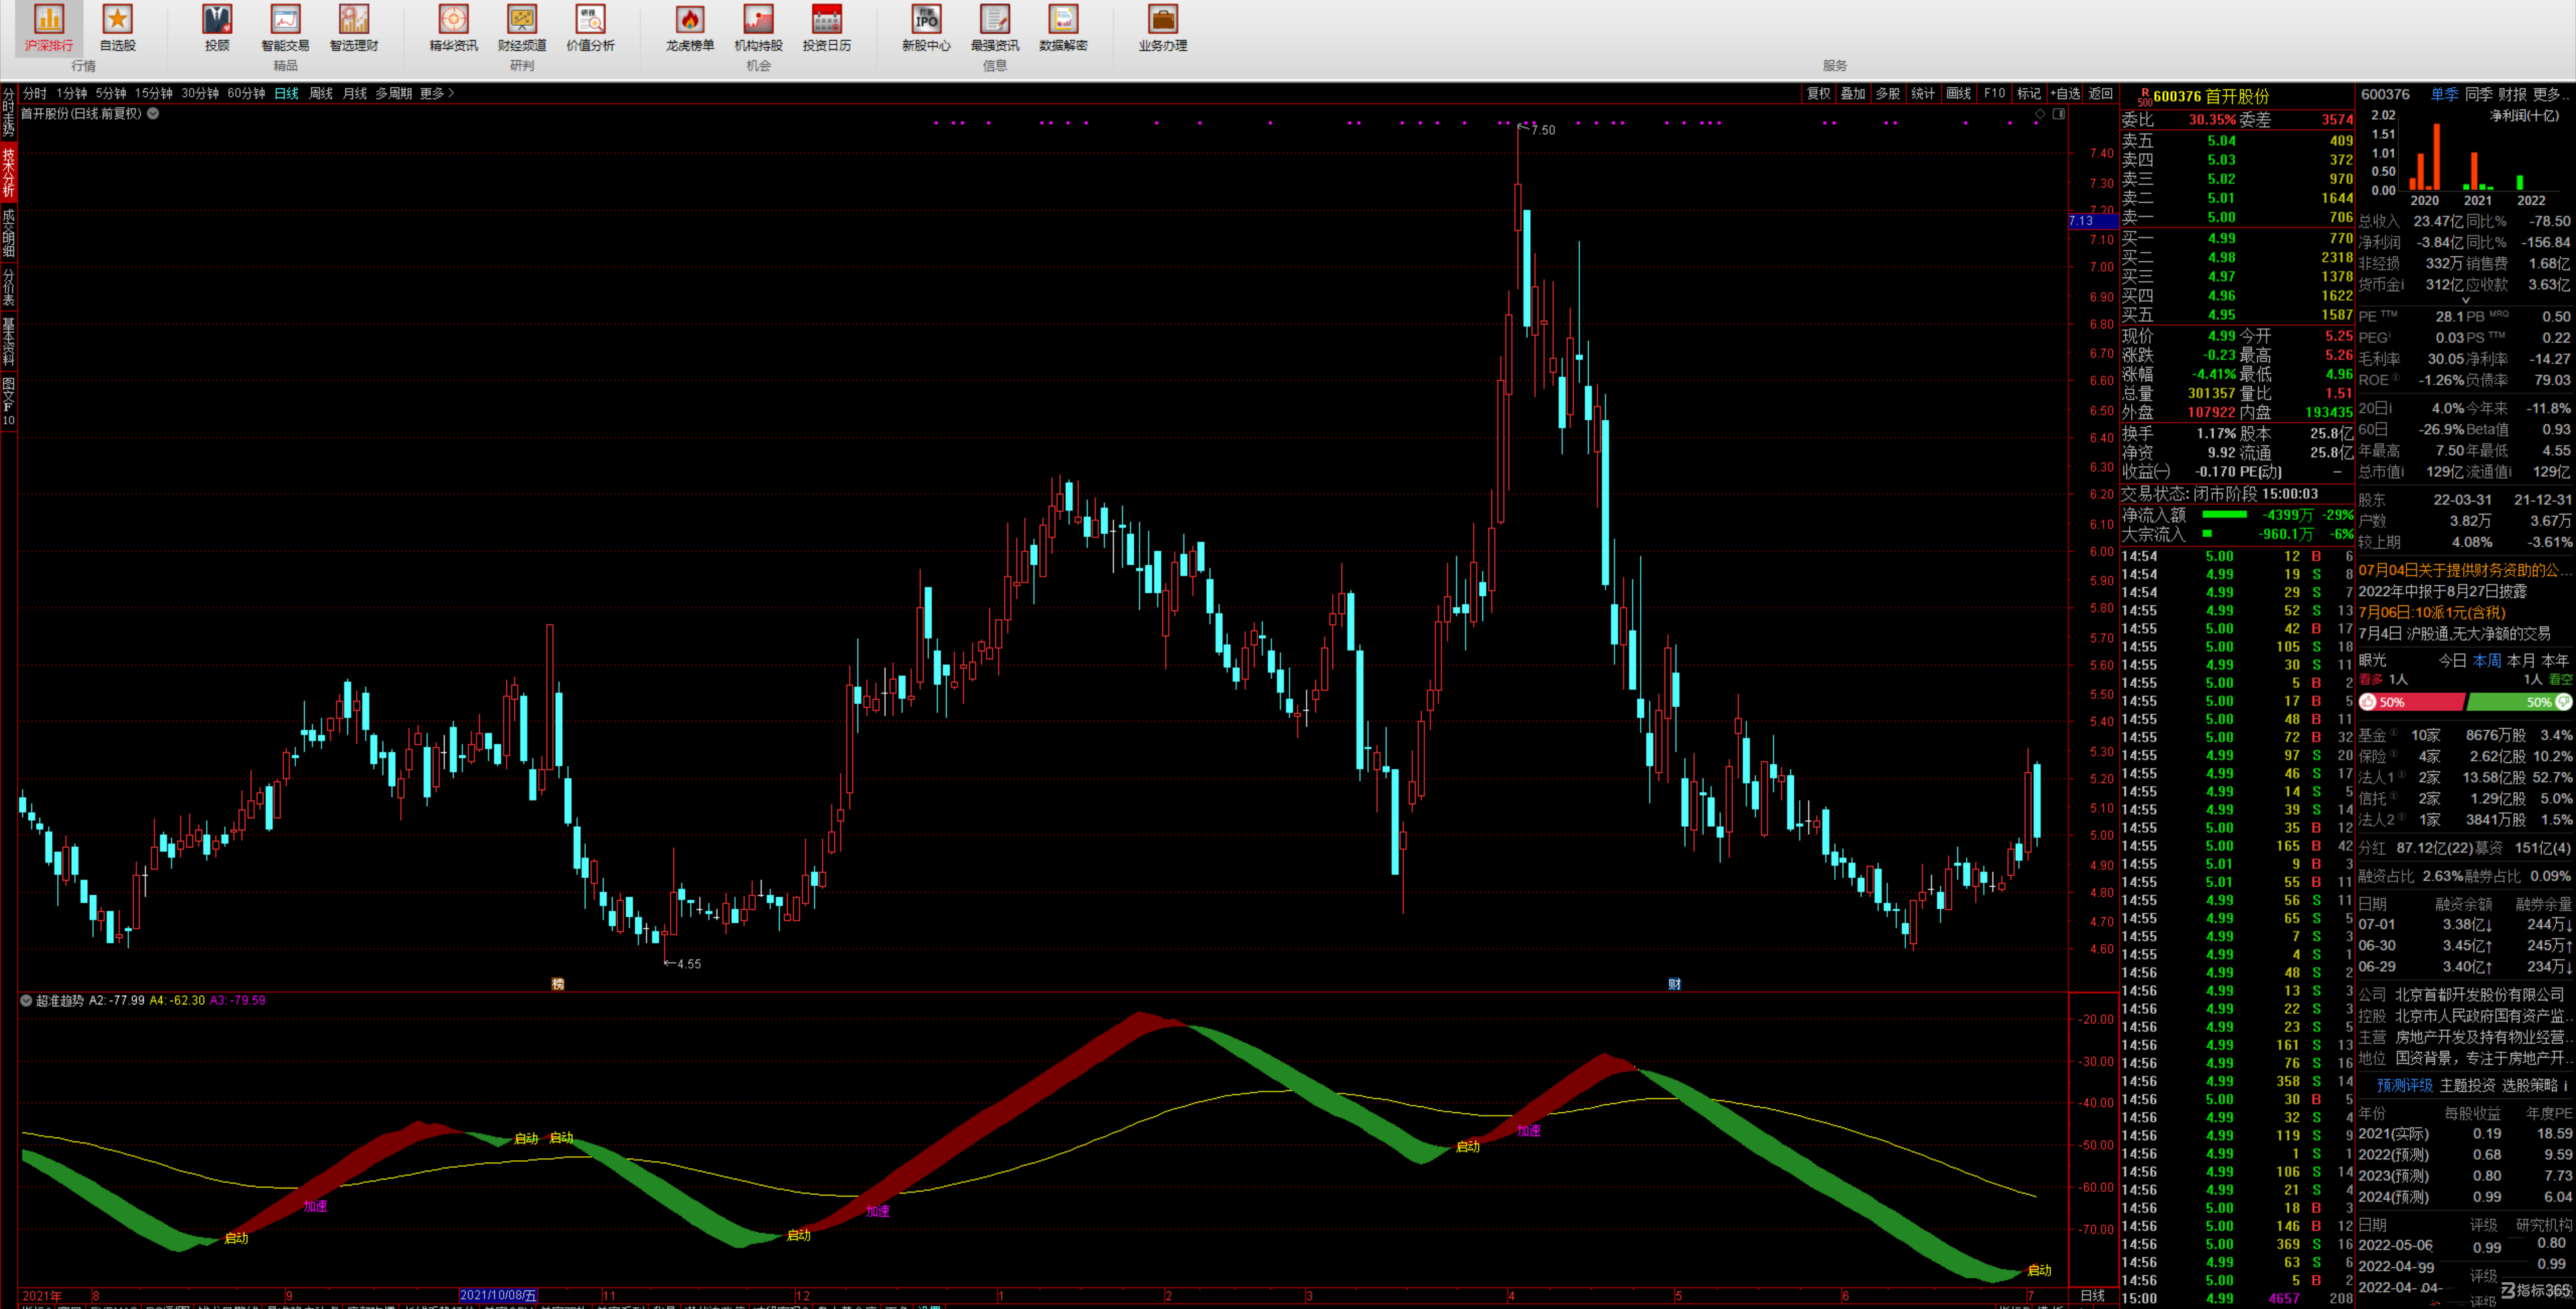Open 预测评级 forecast rating tab

2404,1085
